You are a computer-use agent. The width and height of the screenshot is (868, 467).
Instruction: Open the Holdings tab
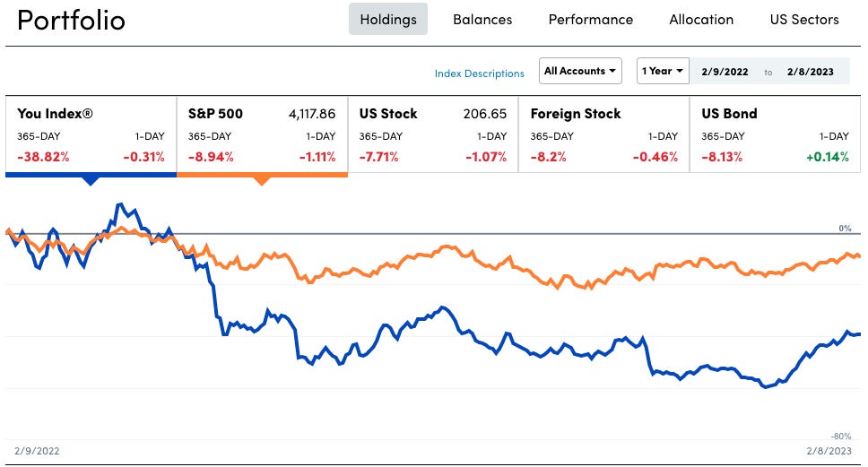[387, 19]
